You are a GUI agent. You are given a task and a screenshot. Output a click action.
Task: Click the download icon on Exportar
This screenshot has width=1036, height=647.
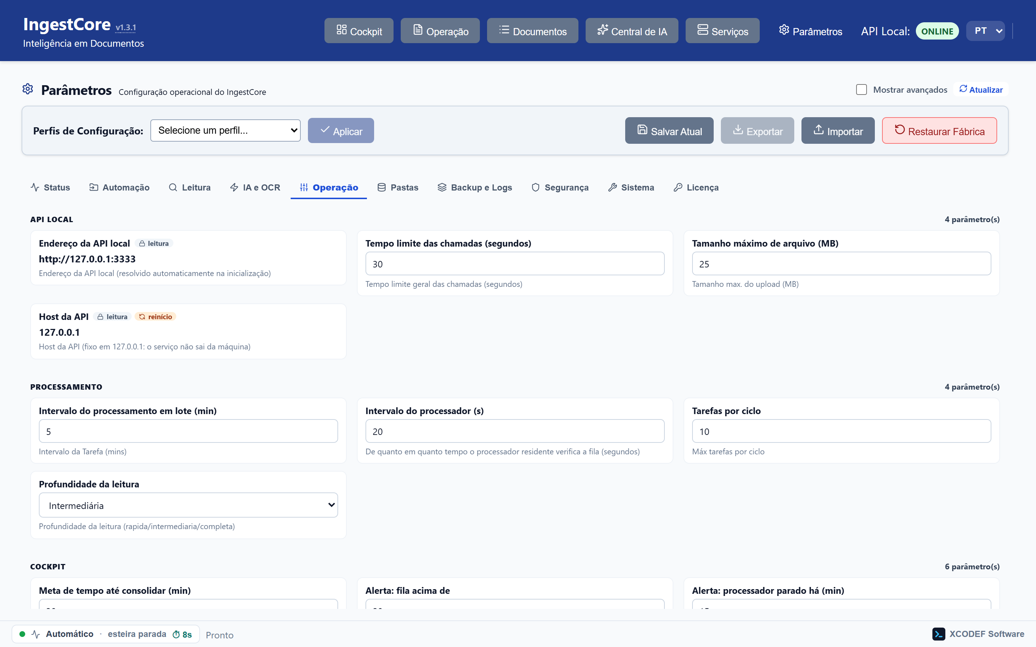pos(738,130)
